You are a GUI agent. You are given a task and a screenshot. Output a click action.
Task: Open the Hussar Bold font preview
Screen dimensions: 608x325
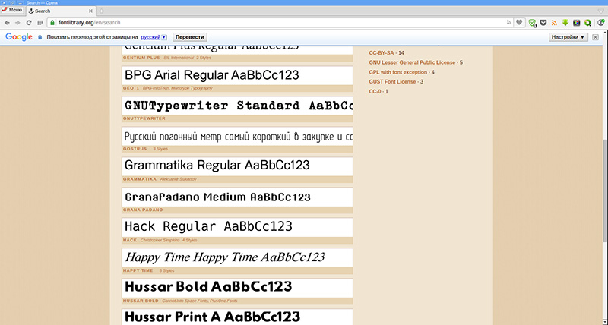coord(237,288)
